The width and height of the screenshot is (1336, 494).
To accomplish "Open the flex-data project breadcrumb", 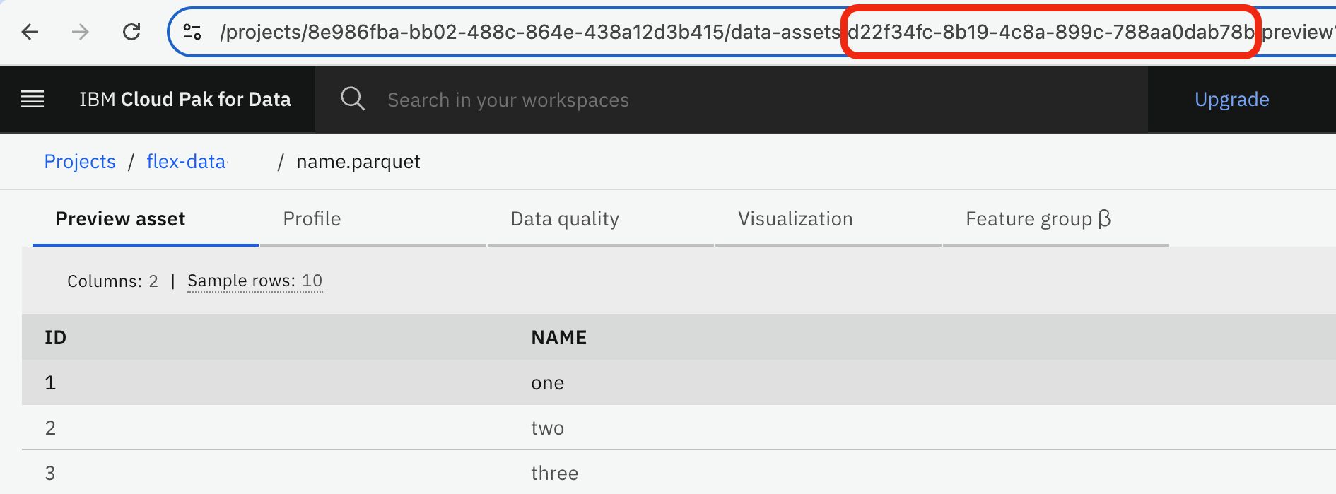I will click(x=186, y=161).
